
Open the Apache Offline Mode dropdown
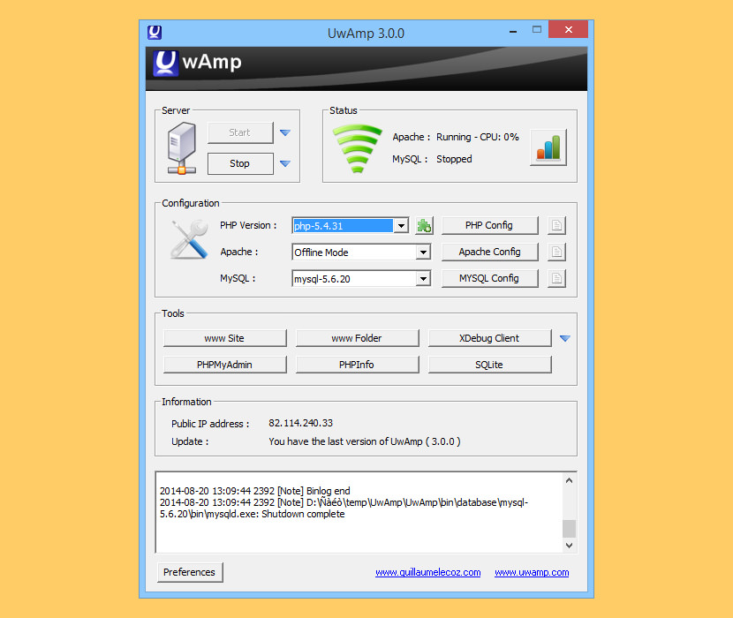(x=423, y=252)
